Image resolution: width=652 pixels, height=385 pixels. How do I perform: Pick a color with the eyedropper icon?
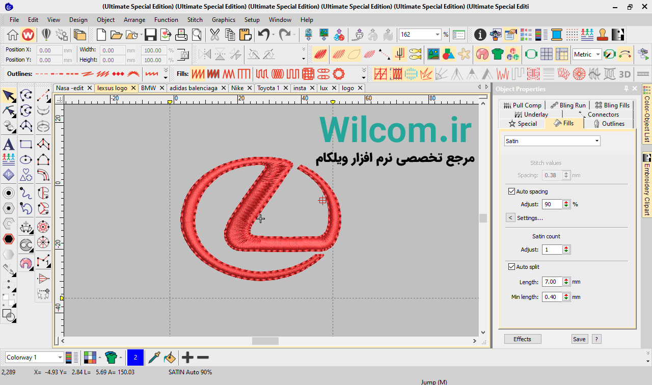[154, 358]
